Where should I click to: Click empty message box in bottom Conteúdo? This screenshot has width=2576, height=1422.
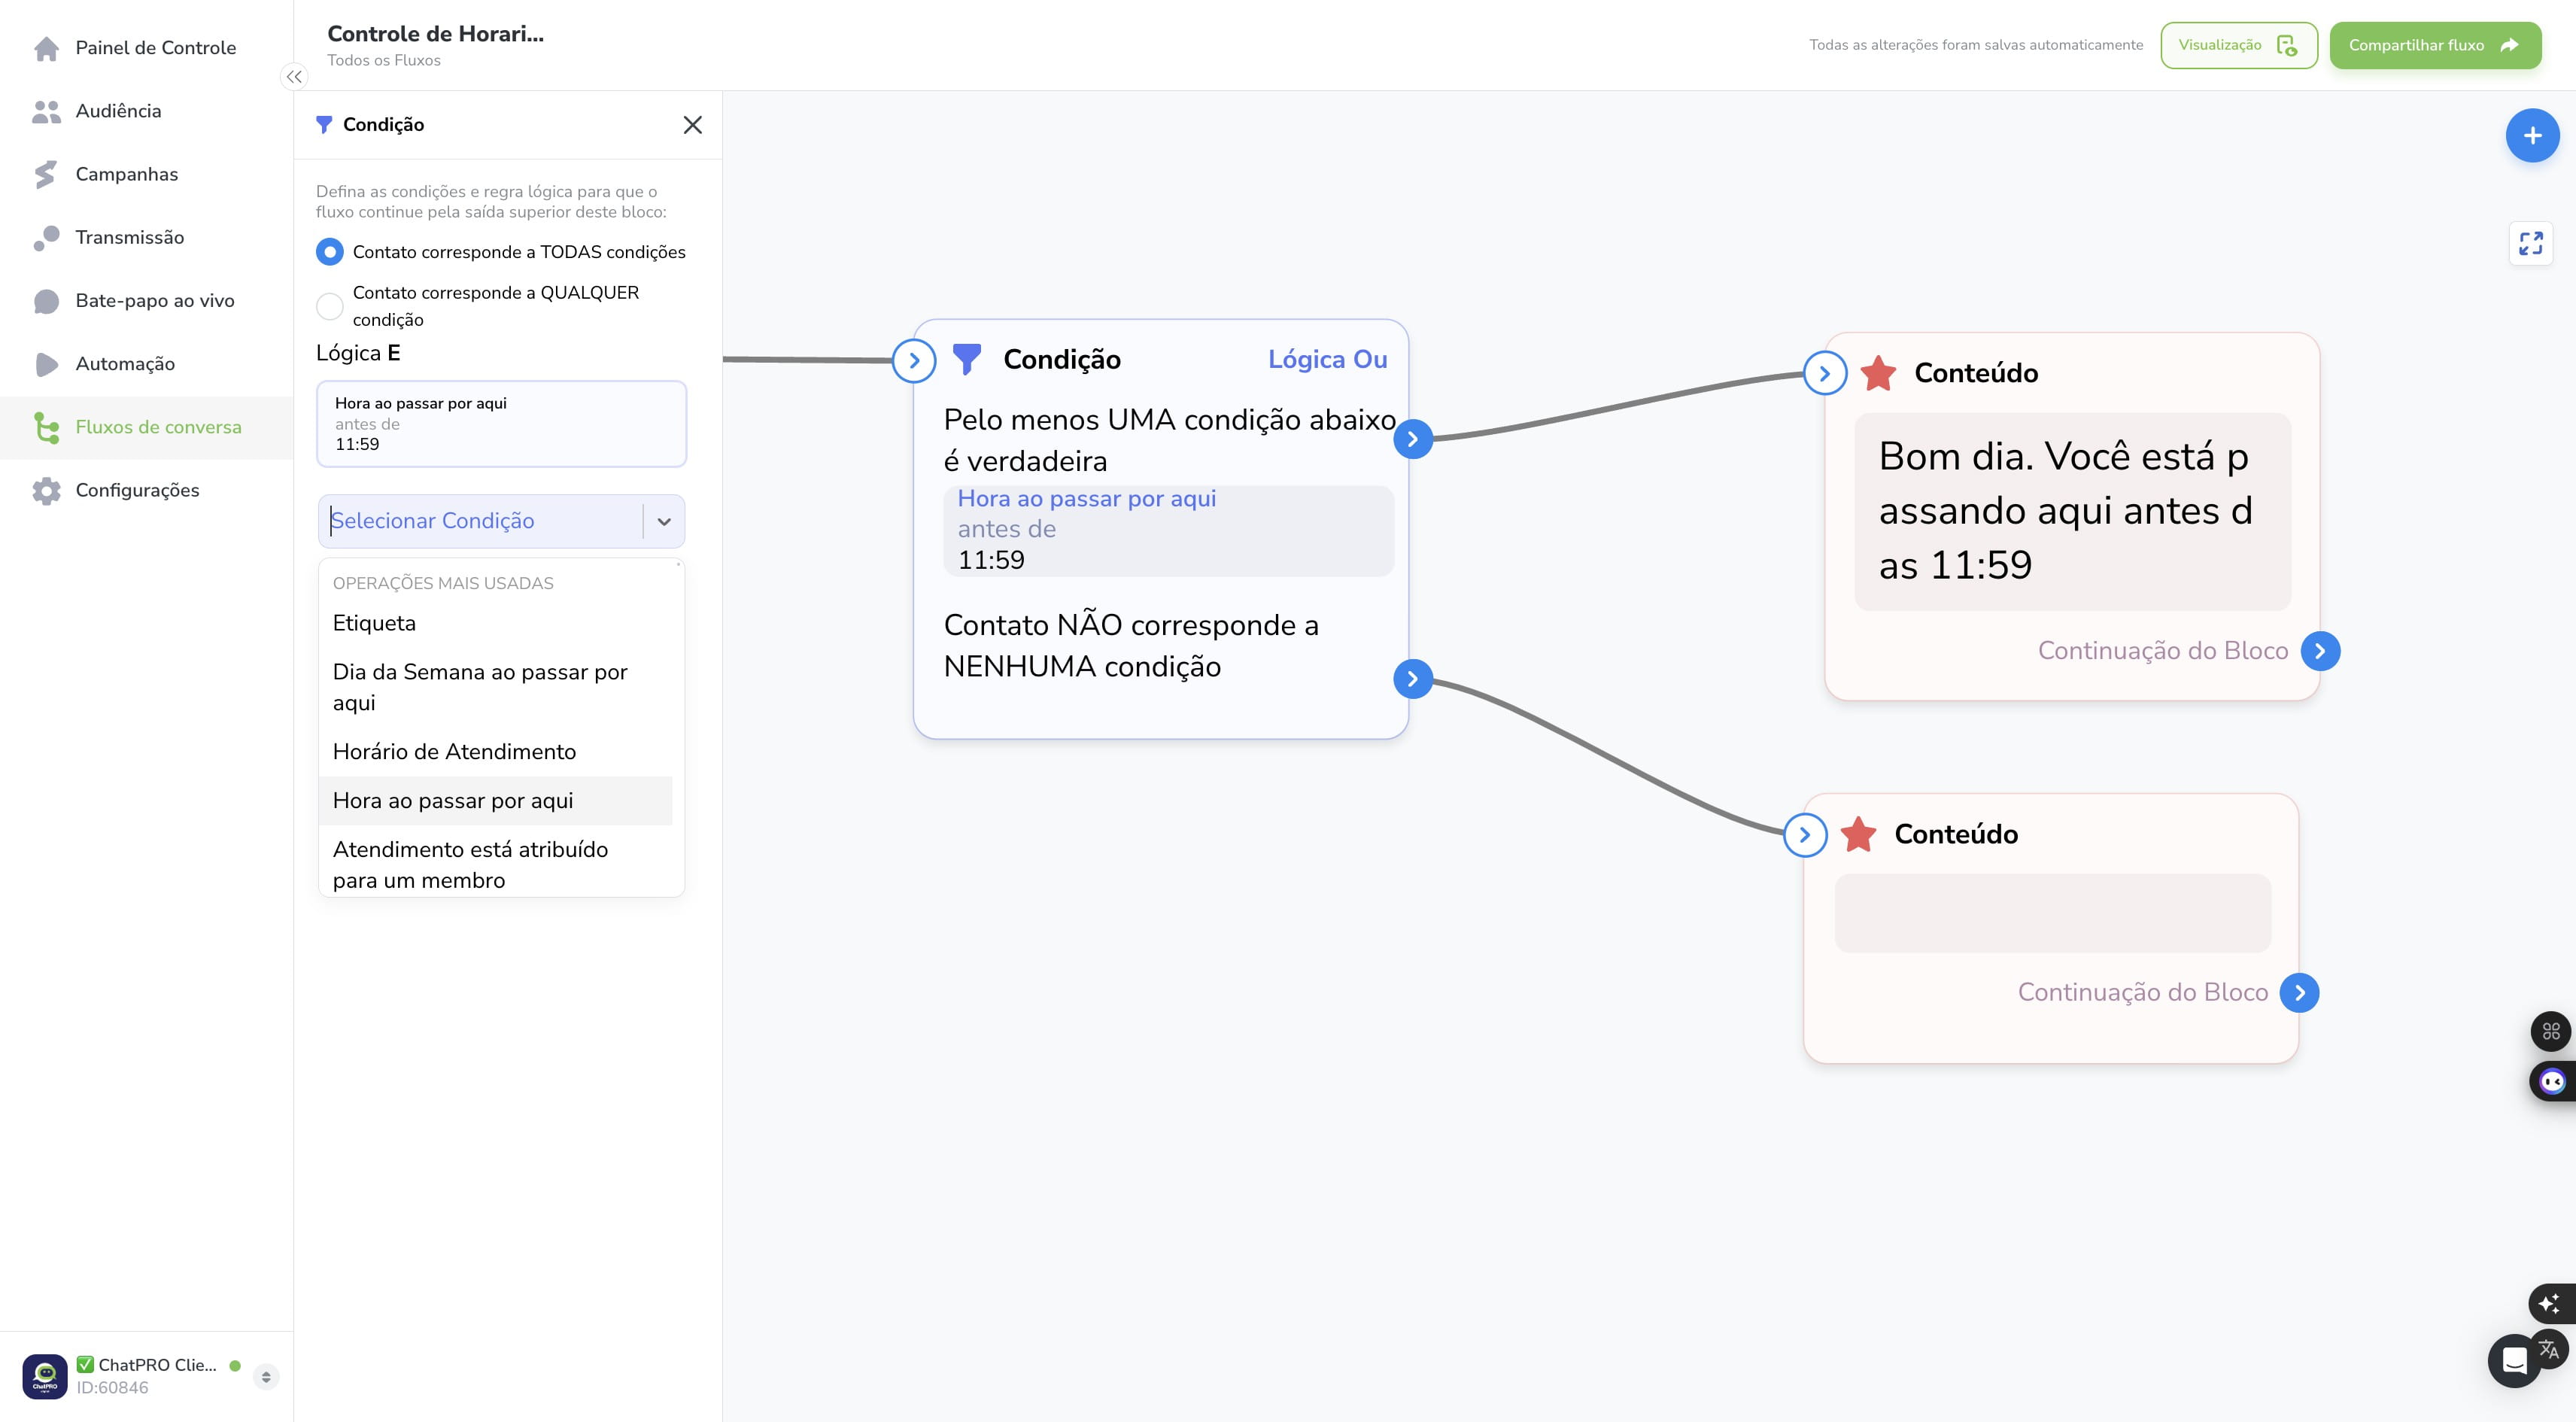coord(2052,913)
